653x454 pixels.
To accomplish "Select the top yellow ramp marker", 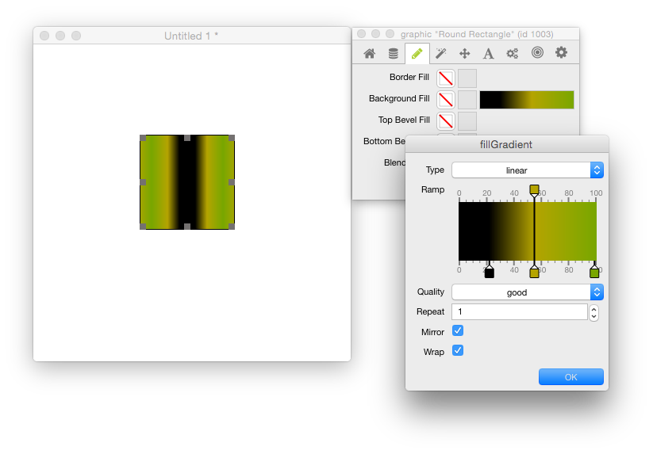I will pos(534,191).
